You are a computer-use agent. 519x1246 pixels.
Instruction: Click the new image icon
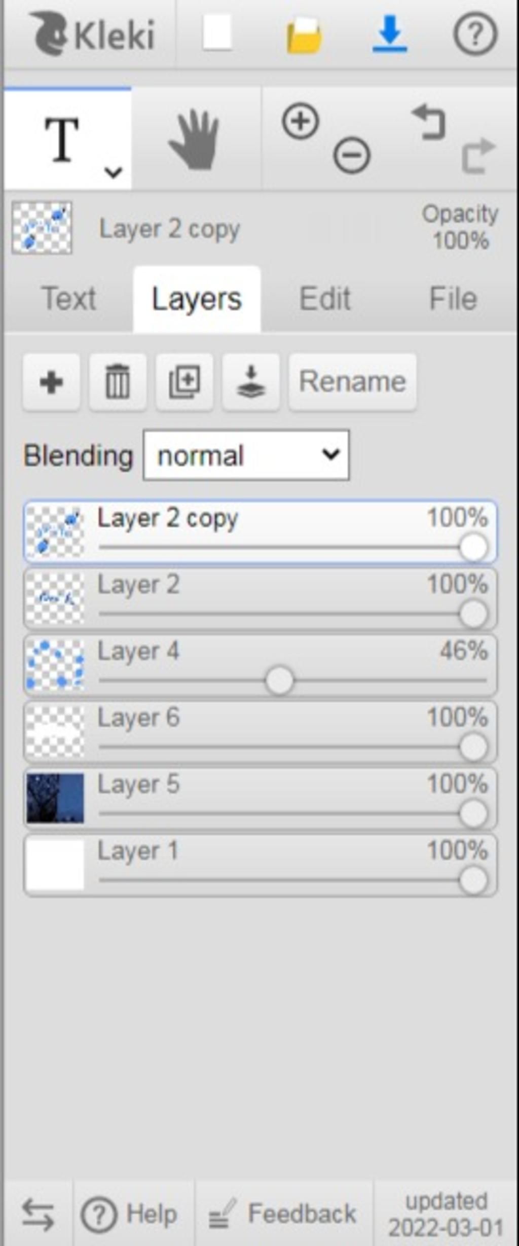tap(217, 33)
